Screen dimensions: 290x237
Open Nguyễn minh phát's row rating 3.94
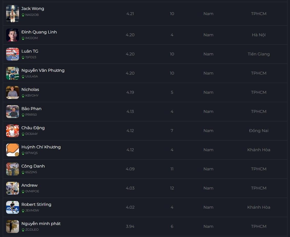tap(130, 226)
